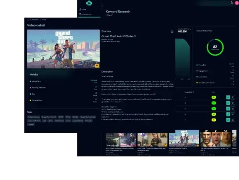Click the copy icon in third keyword row

233,109
